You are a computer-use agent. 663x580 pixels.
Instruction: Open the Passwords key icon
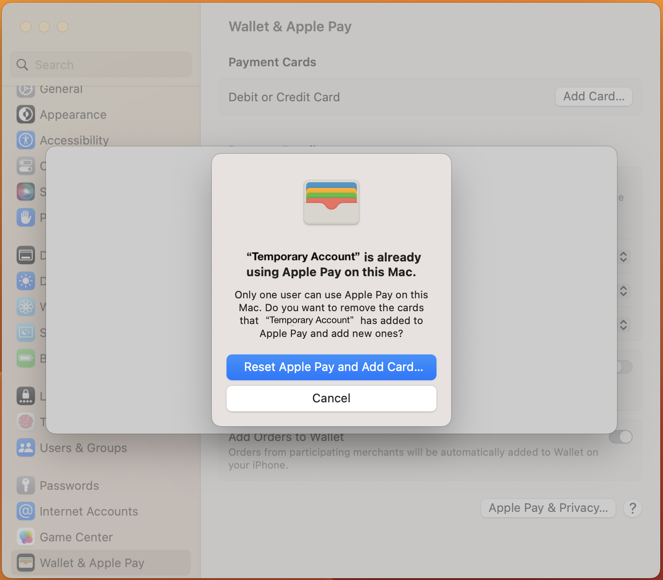(x=26, y=485)
